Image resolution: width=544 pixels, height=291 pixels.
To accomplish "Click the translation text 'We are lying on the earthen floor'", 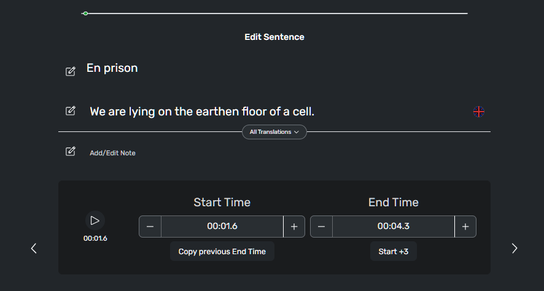I will pyautogui.click(x=201, y=112).
